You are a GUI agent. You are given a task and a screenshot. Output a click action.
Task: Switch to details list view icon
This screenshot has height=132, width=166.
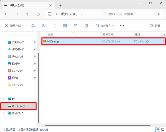pos(158,129)
